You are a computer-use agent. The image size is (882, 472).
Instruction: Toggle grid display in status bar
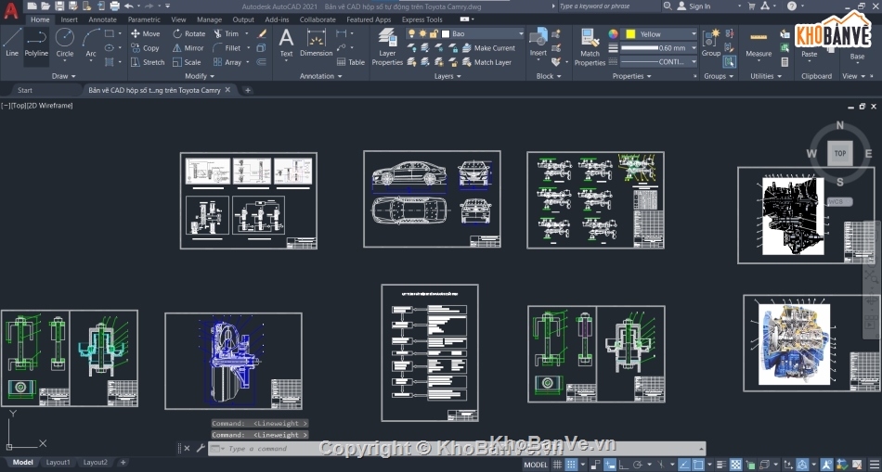(x=557, y=465)
